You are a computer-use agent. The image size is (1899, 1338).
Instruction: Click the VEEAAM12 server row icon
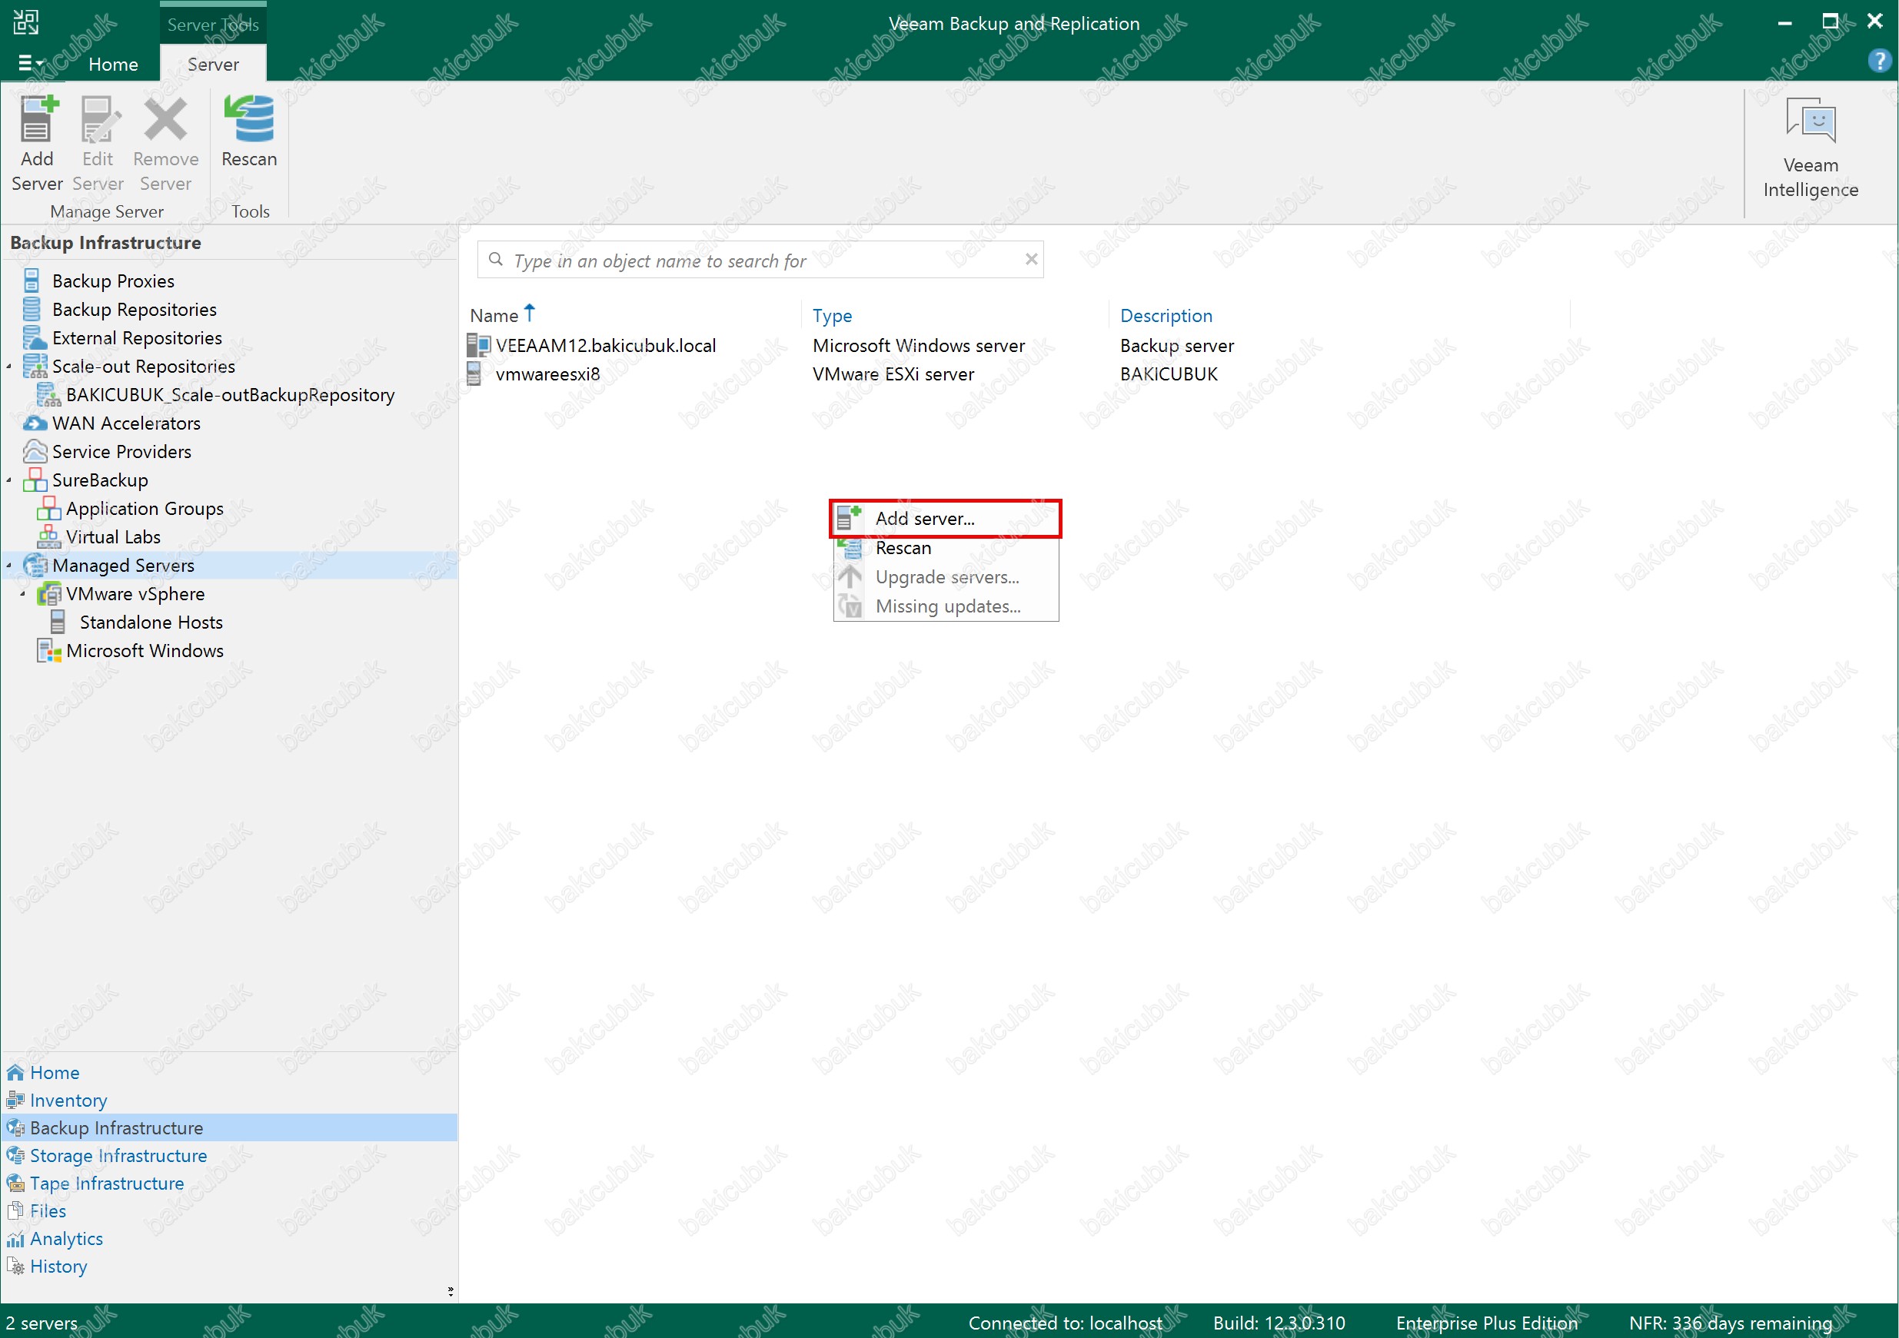click(x=478, y=345)
